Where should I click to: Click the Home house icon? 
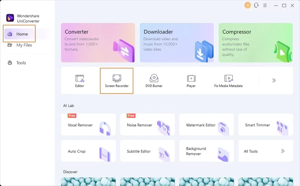pos(10,34)
